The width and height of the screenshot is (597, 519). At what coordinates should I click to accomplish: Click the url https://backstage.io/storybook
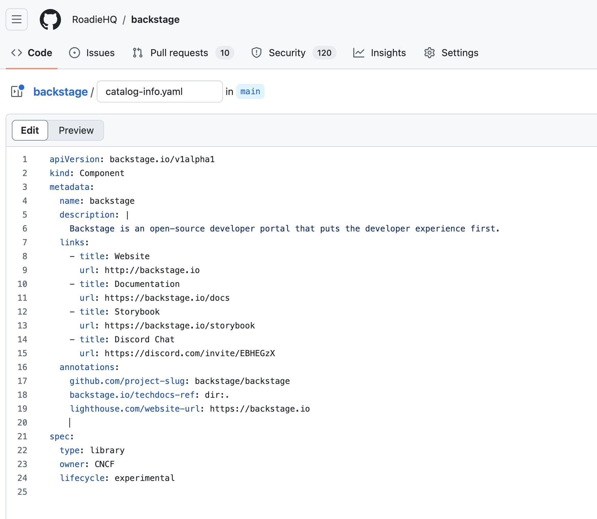pyautogui.click(x=180, y=326)
